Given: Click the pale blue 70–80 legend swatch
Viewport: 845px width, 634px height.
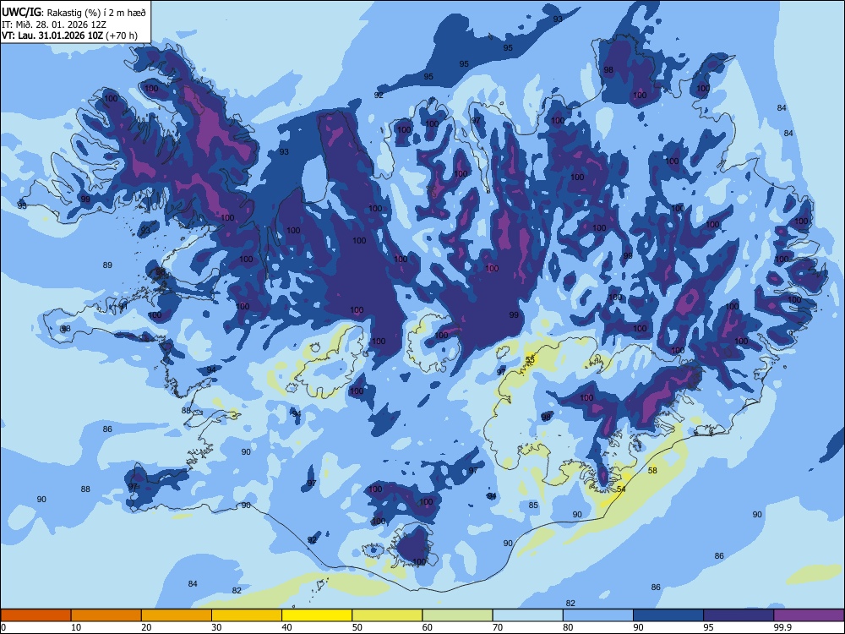Looking at the screenshot, I should point(528,615).
